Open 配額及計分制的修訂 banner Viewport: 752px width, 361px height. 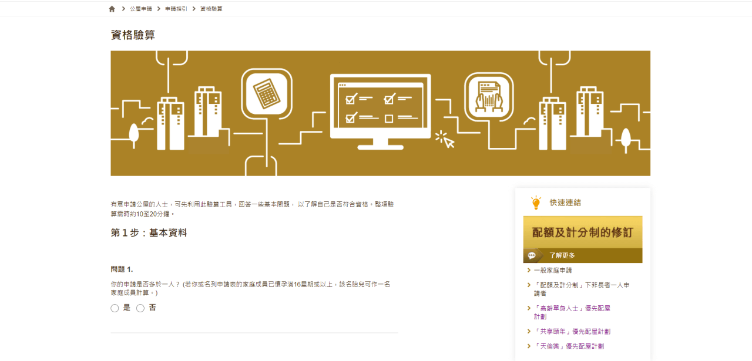click(x=583, y=232)
